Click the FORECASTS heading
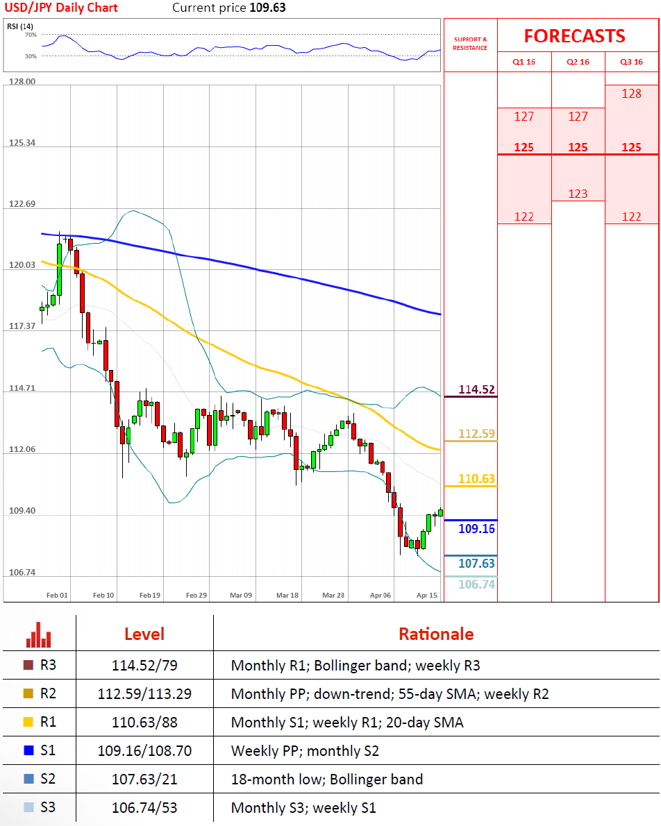Screen dimensions: 661x826 (x=574, y=36)
